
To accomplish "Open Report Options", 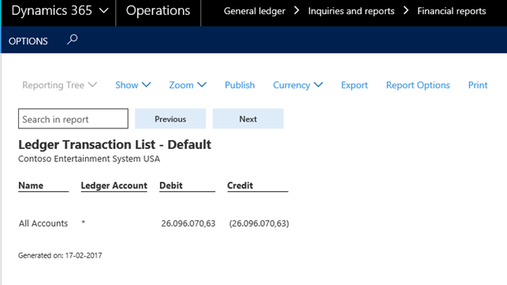I will pos(418,85).
